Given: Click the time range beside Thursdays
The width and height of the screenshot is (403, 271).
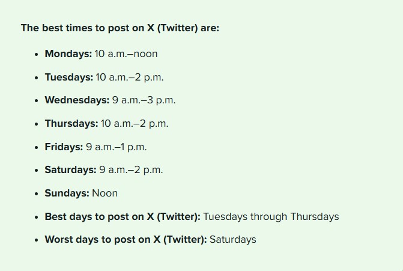Looking at the screenshot, I should pos(135,123).
